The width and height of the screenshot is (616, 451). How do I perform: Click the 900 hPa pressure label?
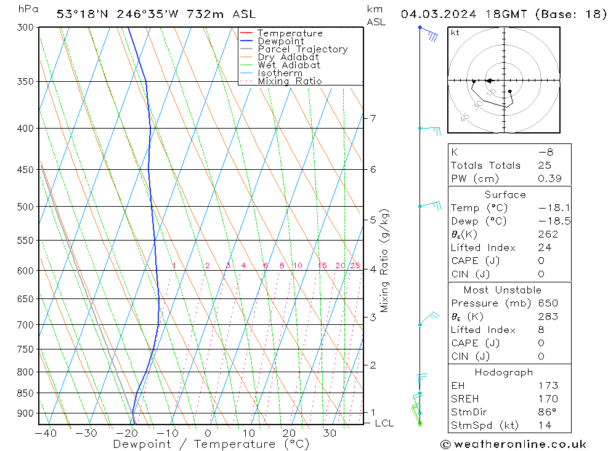coord(25,413)
